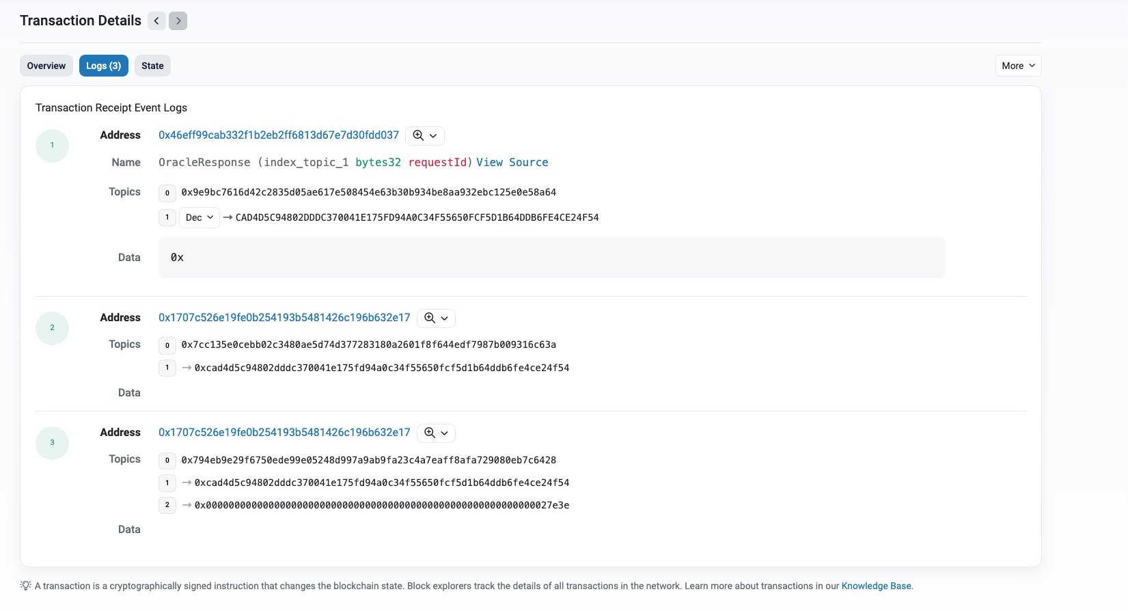Click magnifier icon beside log 2 address

429,318
